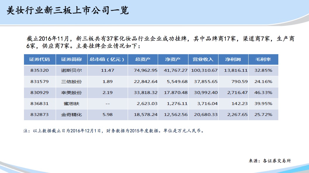Click gross margin 39.95%
Viewport: 309px width, 173px height.
[x=263, y=104]
